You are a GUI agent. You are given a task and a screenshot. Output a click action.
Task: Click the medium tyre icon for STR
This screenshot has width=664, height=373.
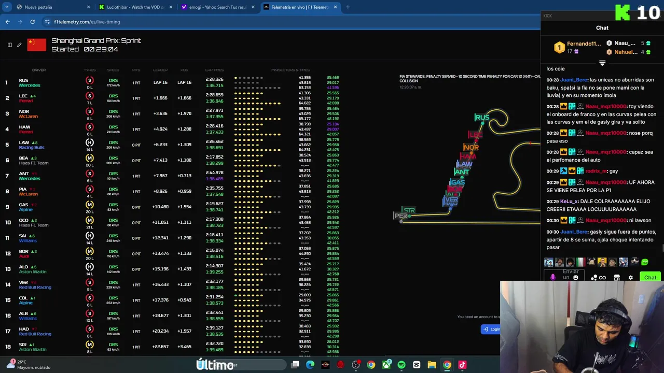coord(90,345)
